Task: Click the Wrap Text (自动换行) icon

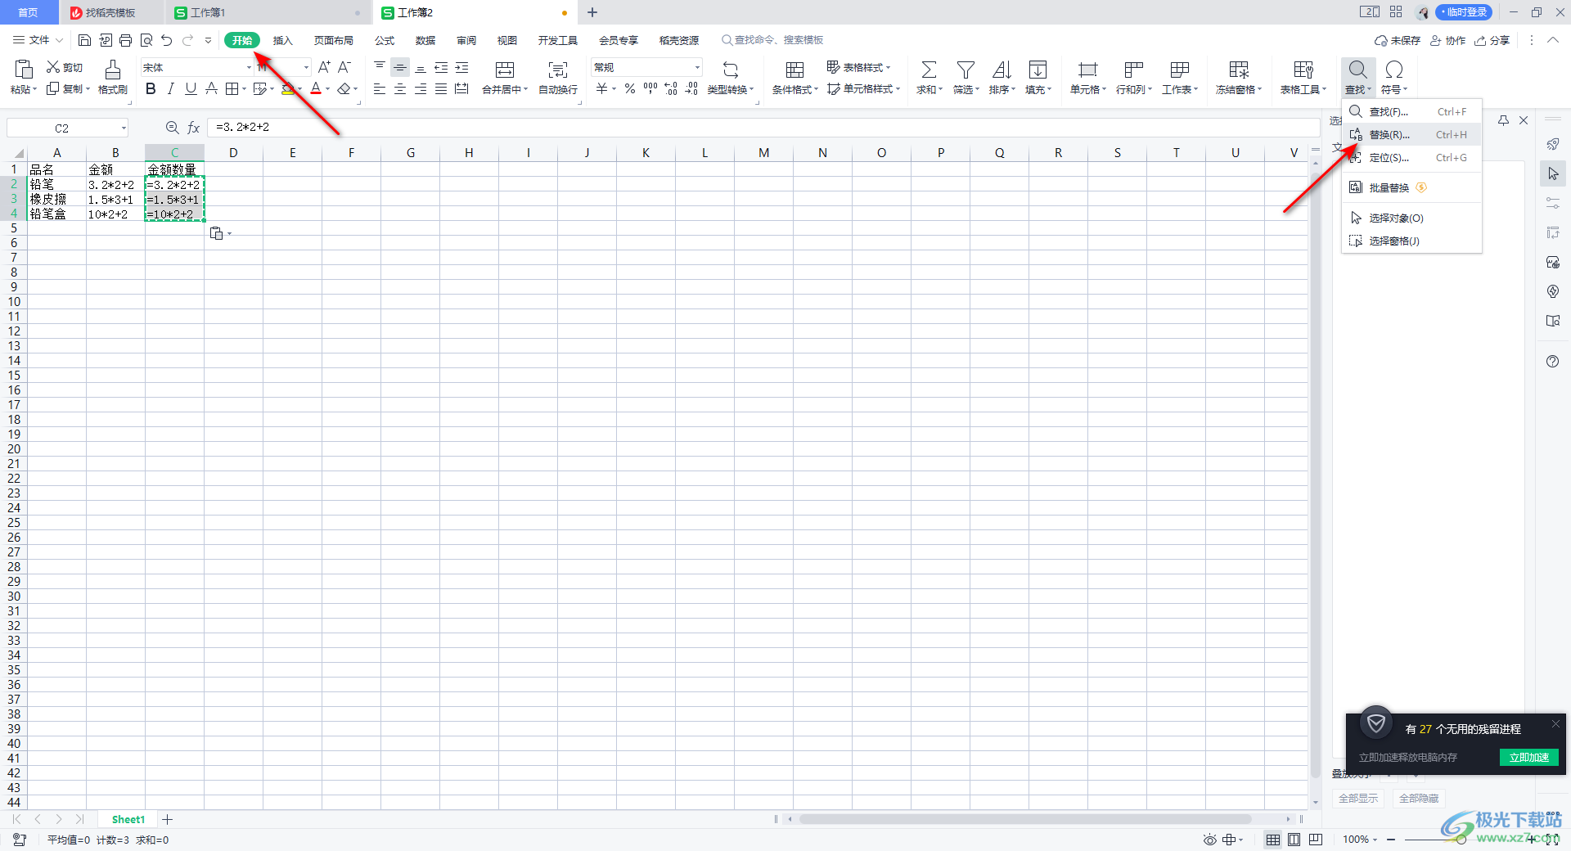Action: tap(558, 70)
